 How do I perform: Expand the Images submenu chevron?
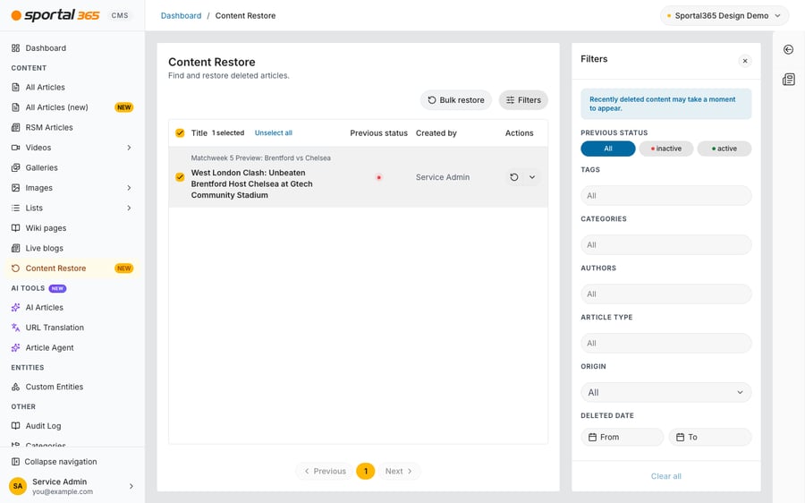(x=129, y=188)
